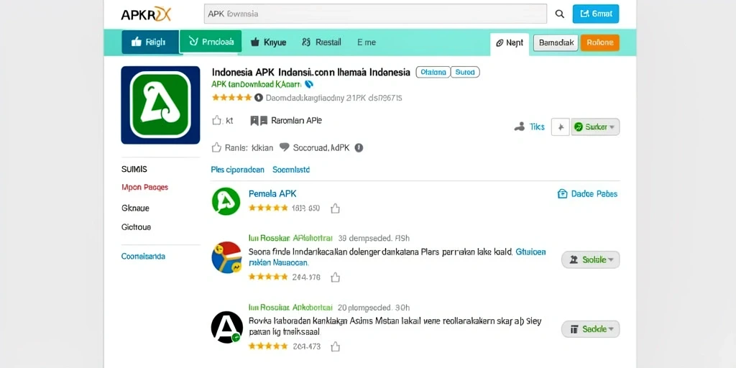Expand the green Surker dropdown

point(595,126)
